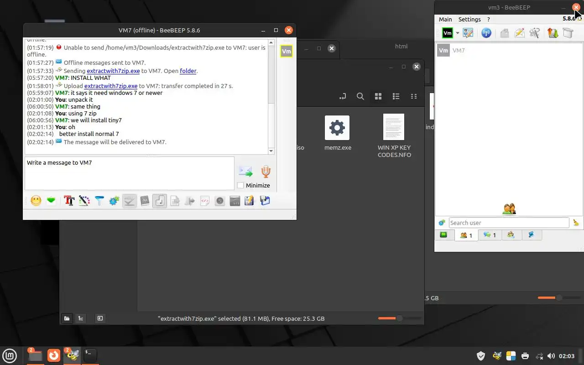Click the file manager search magnifier icon
This screenshot has width=584, height=365.
coord(360,96)
